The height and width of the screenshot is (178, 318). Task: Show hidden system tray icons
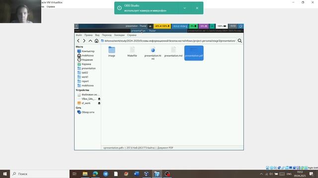point(261,174)
